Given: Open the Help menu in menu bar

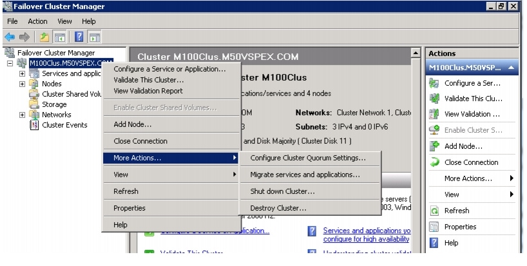Looking at the screenshot, I should (x=89, y=21).
